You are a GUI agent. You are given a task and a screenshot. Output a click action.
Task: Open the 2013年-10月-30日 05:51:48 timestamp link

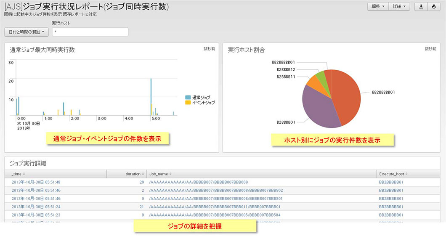click(36, 182)
